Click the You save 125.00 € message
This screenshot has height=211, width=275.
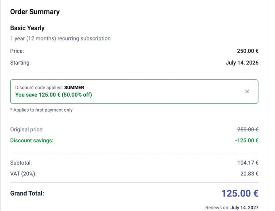[53, 95]
